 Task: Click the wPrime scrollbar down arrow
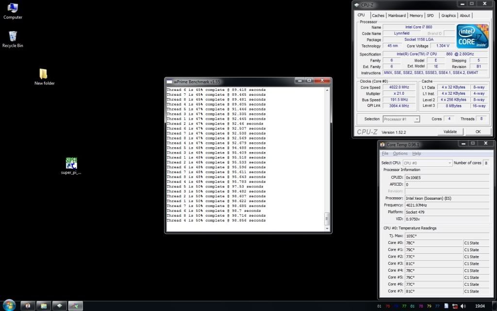[327, 228]
